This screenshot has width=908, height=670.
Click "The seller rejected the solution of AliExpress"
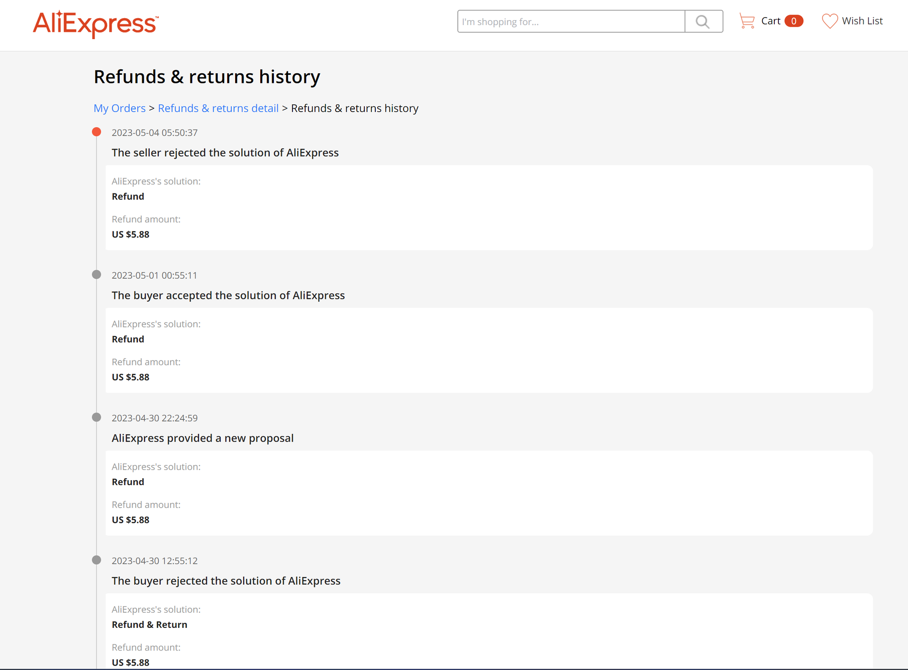(x=225, y=153)
